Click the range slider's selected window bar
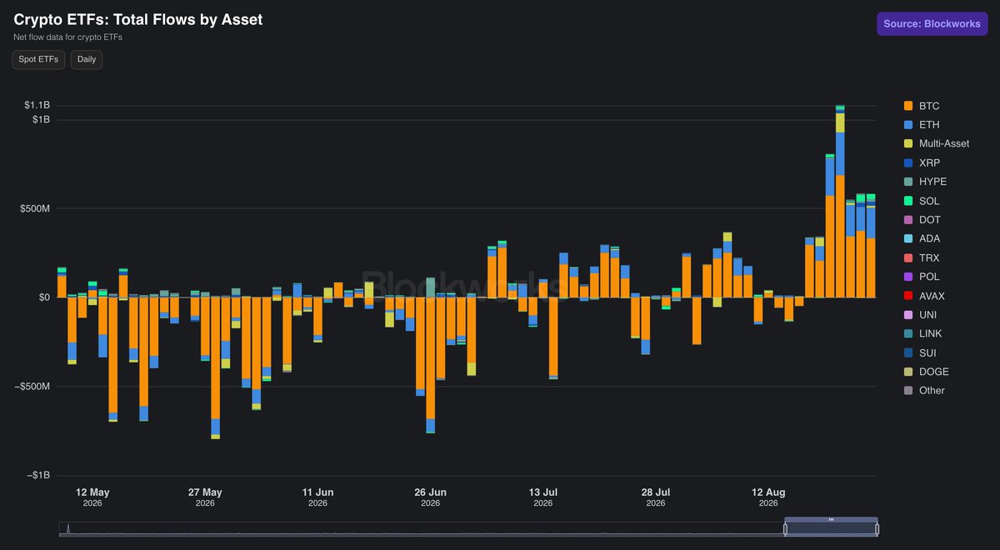This screenshot has width=1000, height=550. point(831,519)
